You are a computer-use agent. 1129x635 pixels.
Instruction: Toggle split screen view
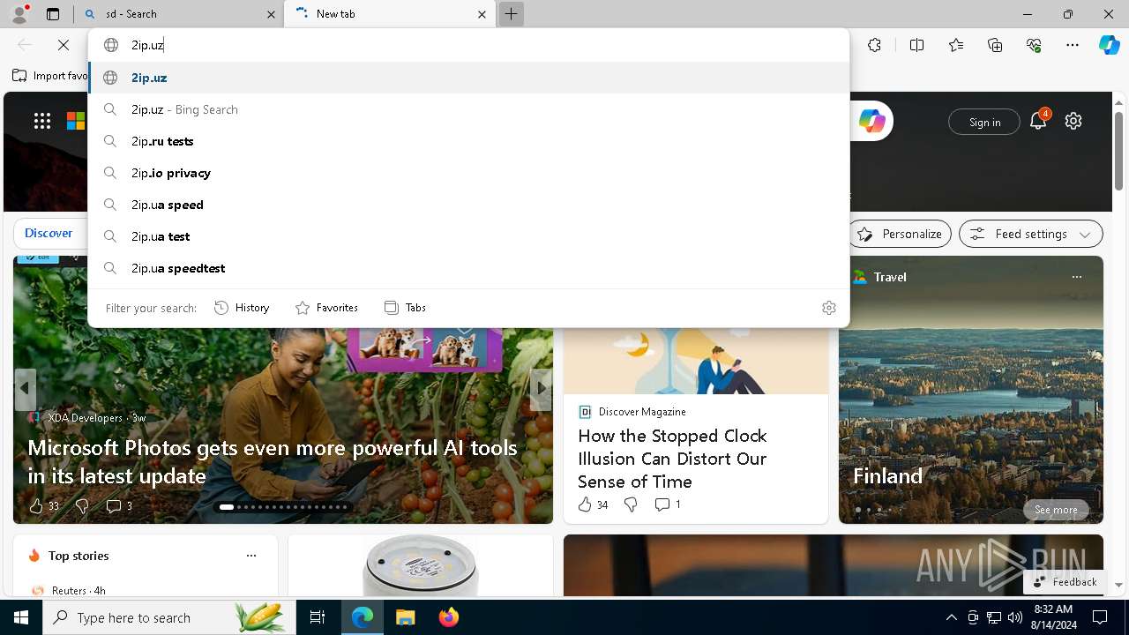pos(916,45)
